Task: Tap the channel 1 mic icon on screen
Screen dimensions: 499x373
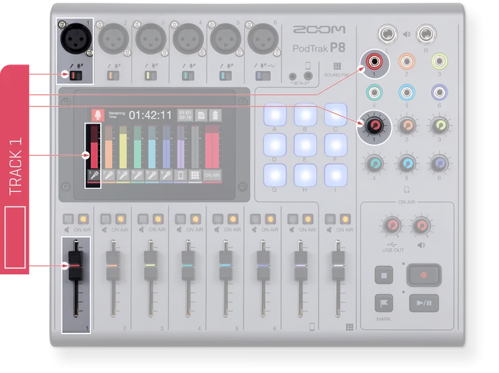Action: (93, 175)
